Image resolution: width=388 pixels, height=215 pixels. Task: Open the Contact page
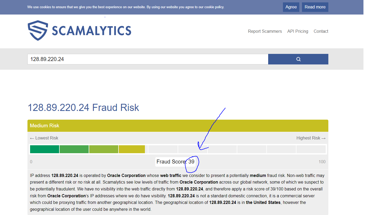(321, 31)
